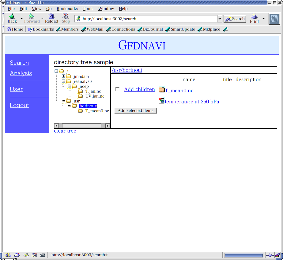Go to Analysis in the sidebar
This screenshot has height=260, width=283.
[21, 73]
